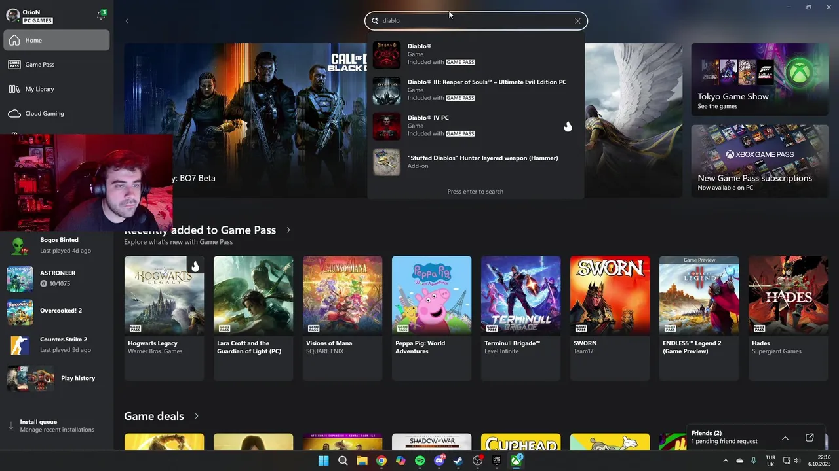Click into the diablo search field

tap(476, 21)
